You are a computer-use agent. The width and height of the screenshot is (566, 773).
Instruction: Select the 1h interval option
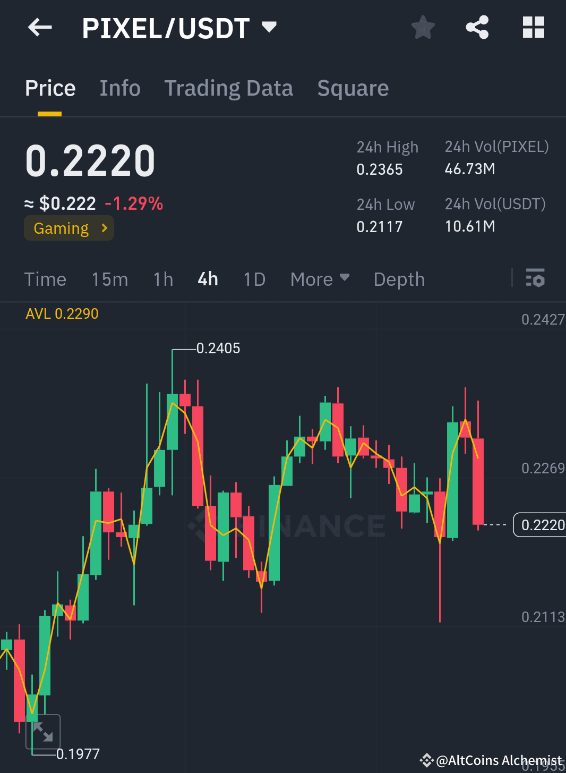coord(162,278)
